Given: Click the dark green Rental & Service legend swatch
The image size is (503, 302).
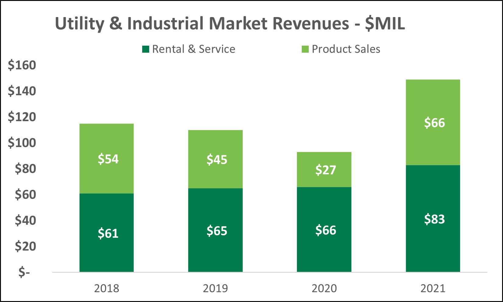Looking at the screenshot, I should point(146,49).
